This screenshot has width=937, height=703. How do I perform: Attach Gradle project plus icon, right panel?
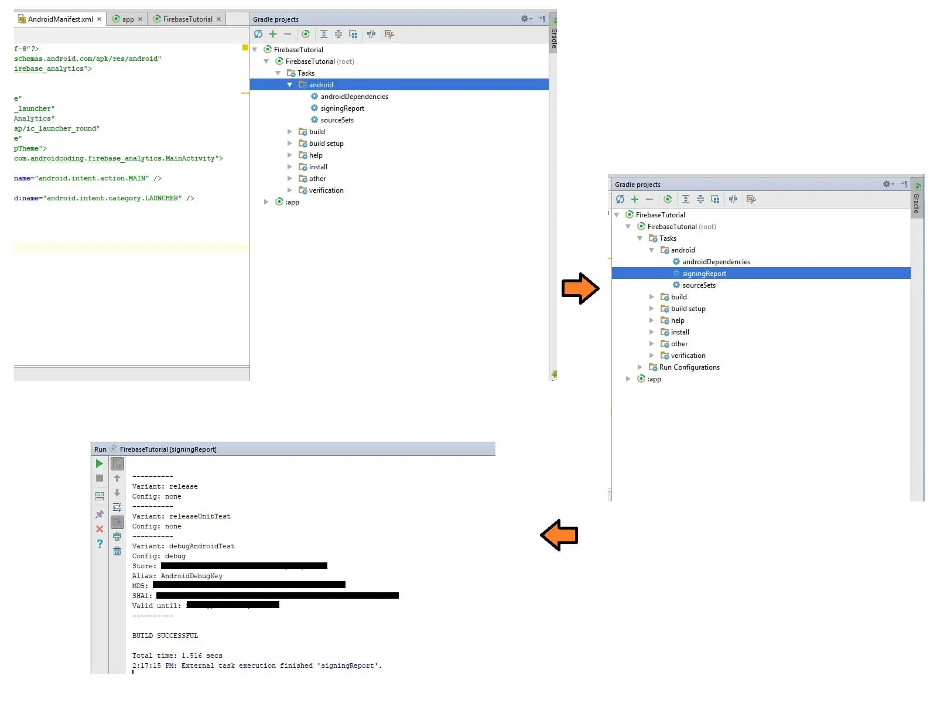(x=635, y=199)
